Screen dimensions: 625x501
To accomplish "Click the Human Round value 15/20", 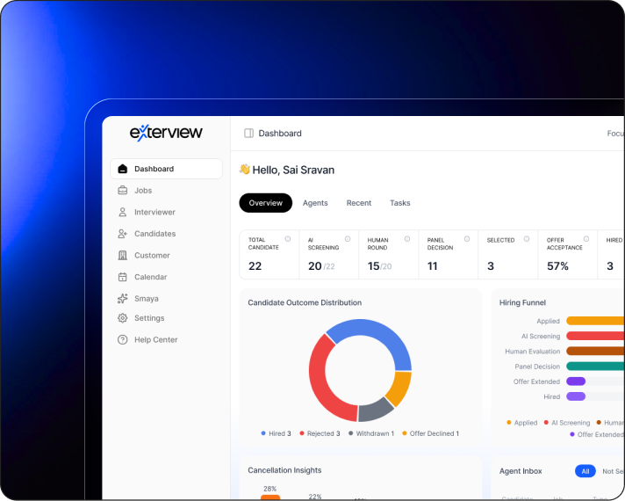I will pos(379,265).
